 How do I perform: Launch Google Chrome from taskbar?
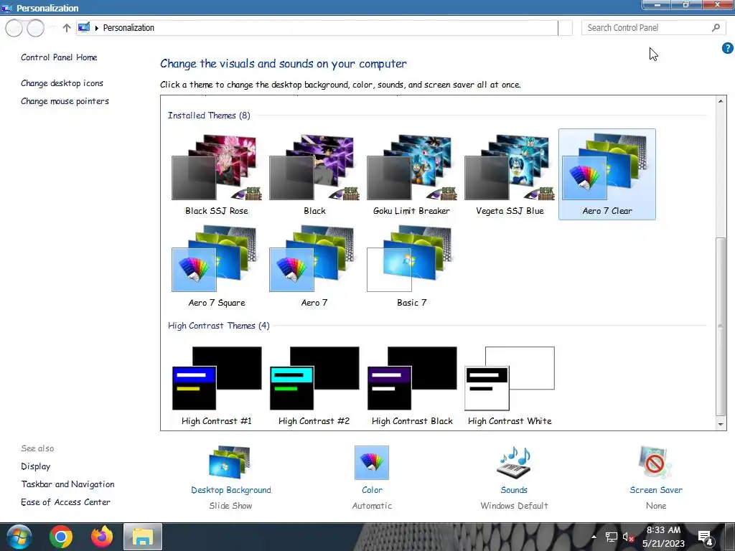61,537
